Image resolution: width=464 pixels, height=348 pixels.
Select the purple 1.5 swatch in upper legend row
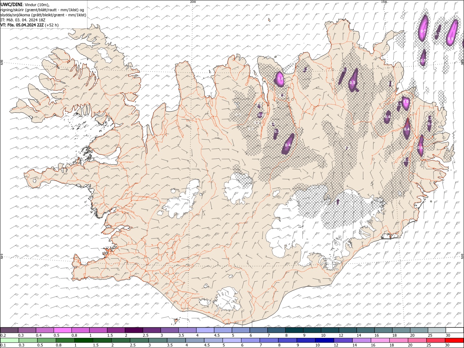point(116,330)
